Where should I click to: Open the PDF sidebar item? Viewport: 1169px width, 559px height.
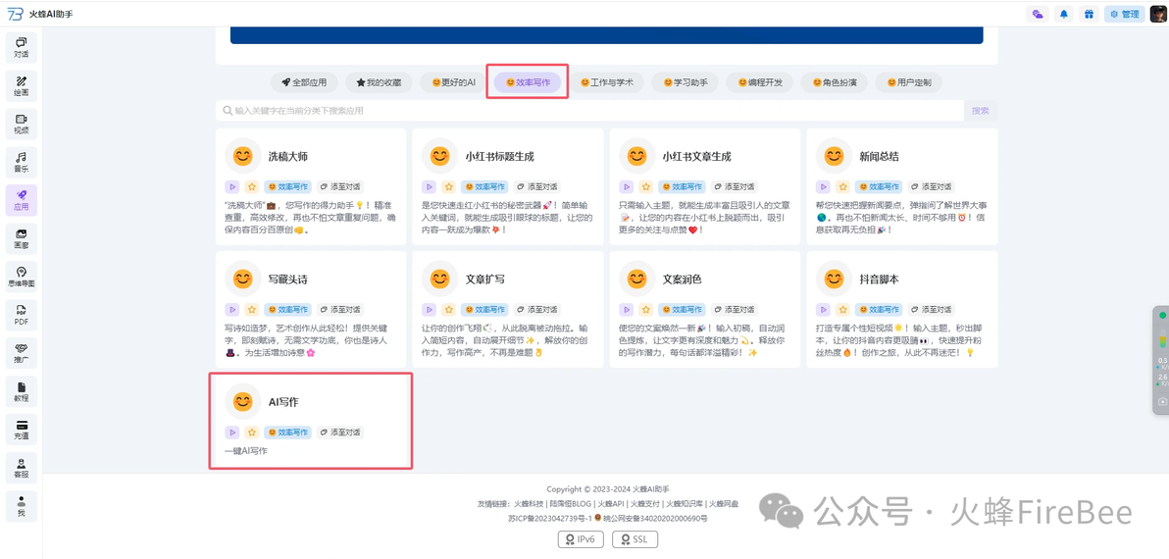tap(21, 315)
